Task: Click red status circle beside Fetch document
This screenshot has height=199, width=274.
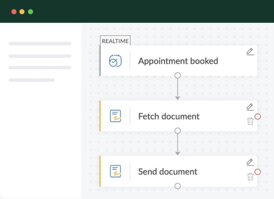Action: tap(258, 117)
